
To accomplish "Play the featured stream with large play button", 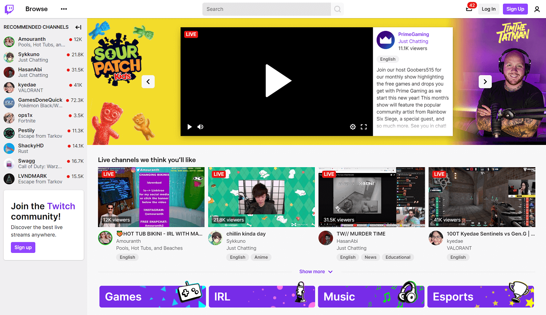I will 278,81.
